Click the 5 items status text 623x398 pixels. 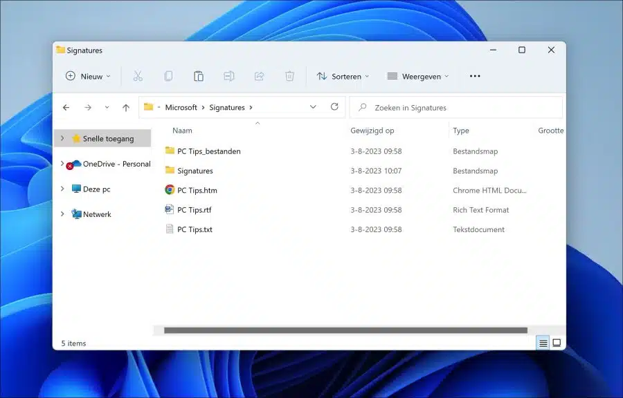pyautogui.click(x=73, y=343)
